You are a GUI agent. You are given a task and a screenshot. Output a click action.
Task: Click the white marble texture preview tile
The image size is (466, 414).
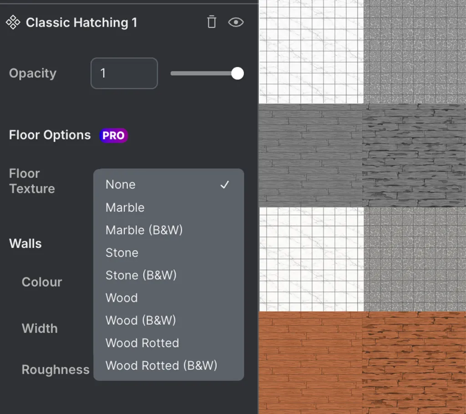point(311,51)
